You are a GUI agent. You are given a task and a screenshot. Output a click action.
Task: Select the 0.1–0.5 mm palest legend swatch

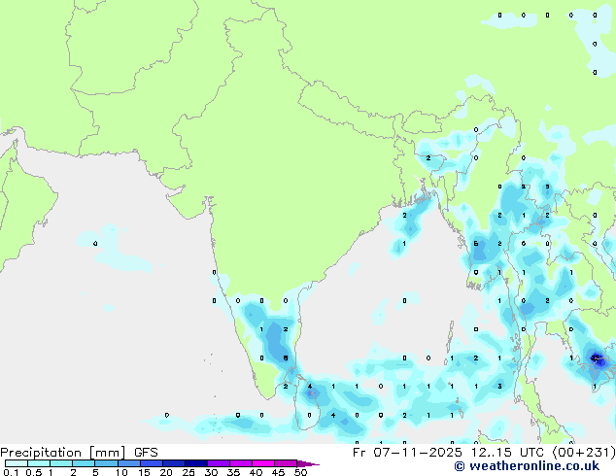pos(17,463)
